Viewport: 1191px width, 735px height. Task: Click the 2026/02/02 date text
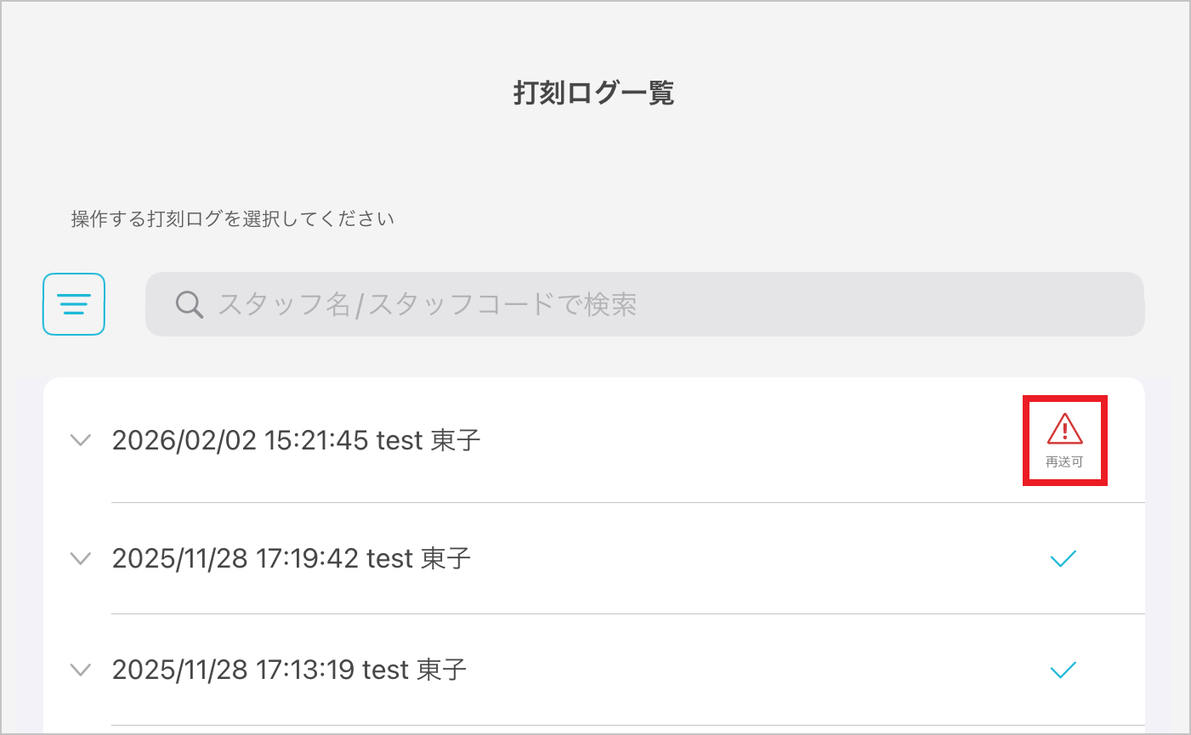tap(184, 440)
